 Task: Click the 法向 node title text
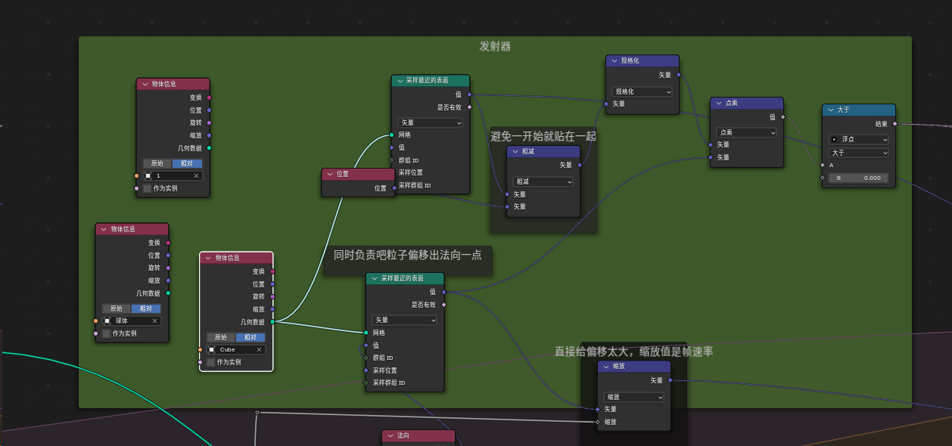[403, 436]
